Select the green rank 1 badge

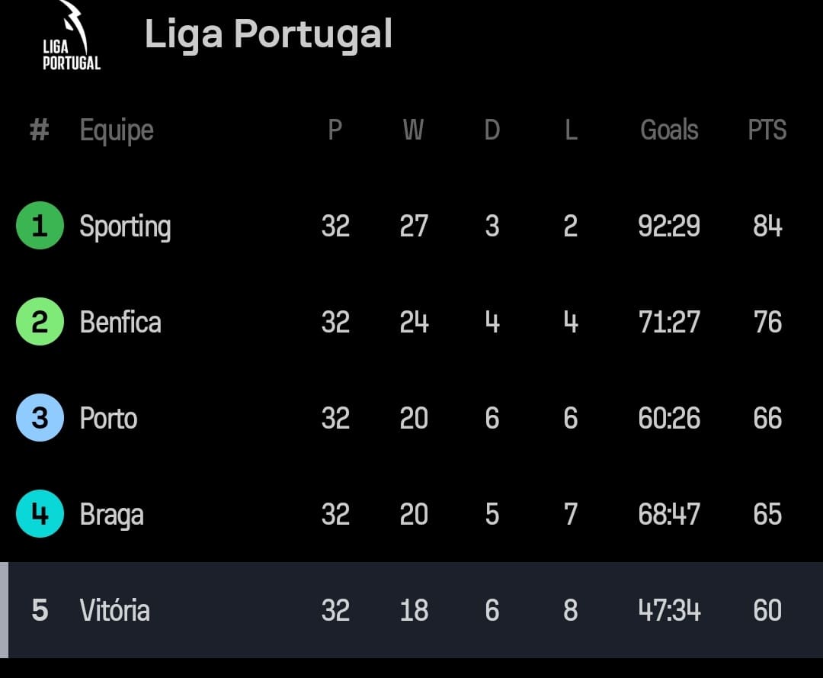point(40,225)
